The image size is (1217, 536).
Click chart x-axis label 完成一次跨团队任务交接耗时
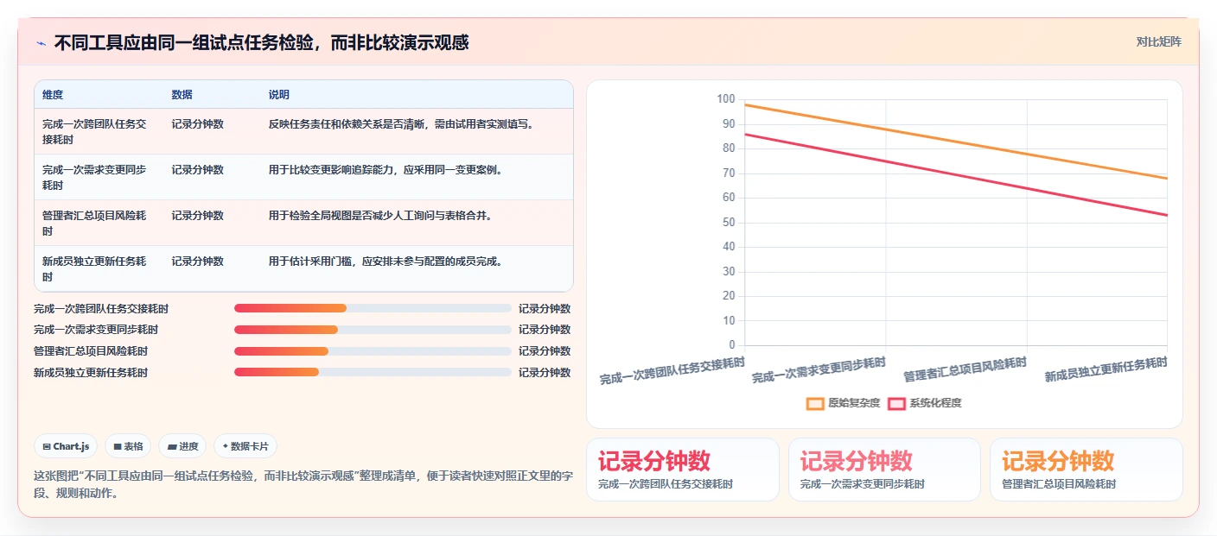[672, 371]
